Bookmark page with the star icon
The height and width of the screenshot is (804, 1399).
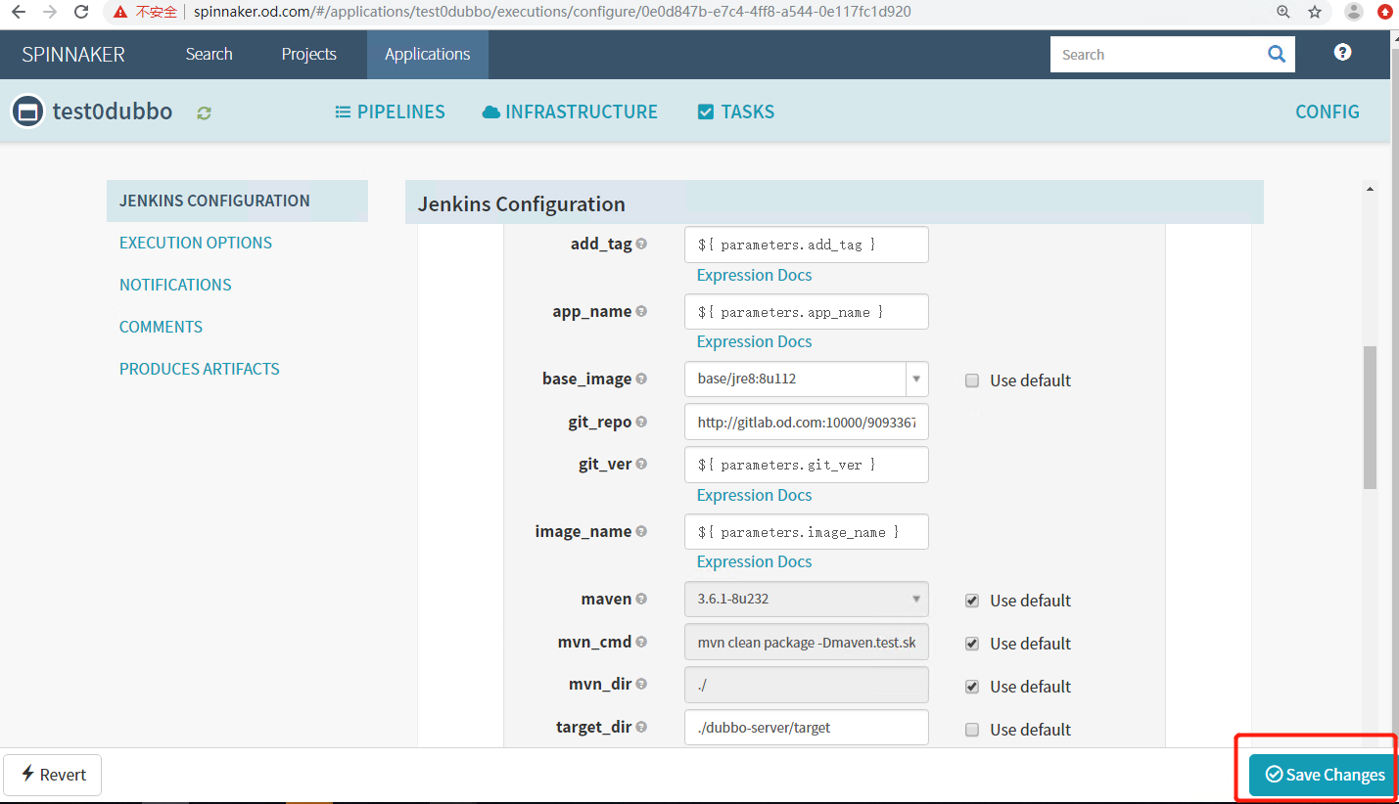[1315, 12]
